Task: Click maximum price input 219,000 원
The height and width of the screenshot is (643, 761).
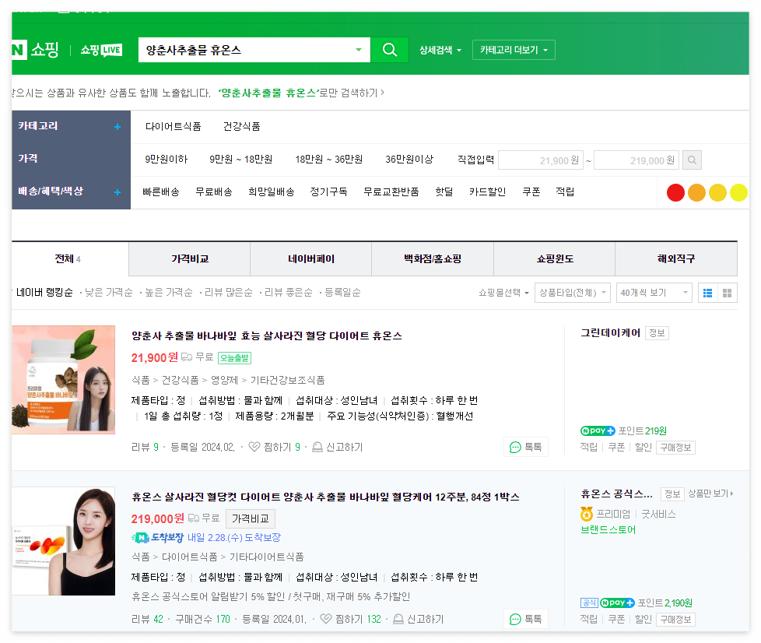Action: (x=637, y=160)
